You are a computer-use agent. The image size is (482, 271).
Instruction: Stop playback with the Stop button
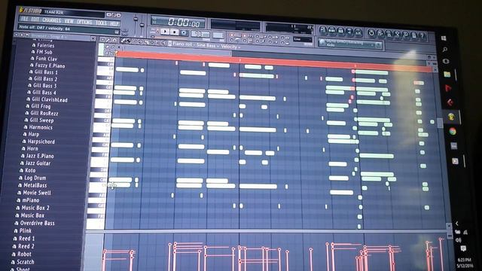(x=174, y=32)
